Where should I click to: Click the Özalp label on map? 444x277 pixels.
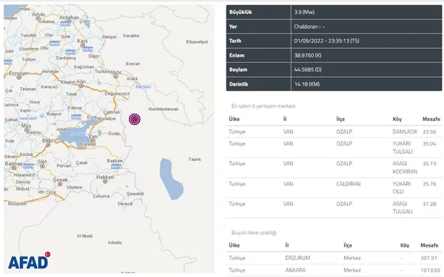114,134
